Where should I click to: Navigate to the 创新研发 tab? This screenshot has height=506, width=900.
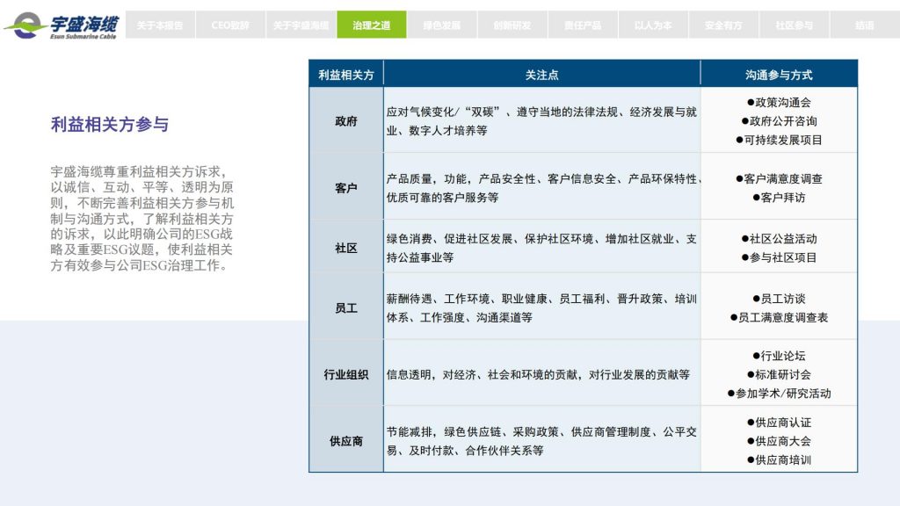pyautogui.click(x=512, y=25)
